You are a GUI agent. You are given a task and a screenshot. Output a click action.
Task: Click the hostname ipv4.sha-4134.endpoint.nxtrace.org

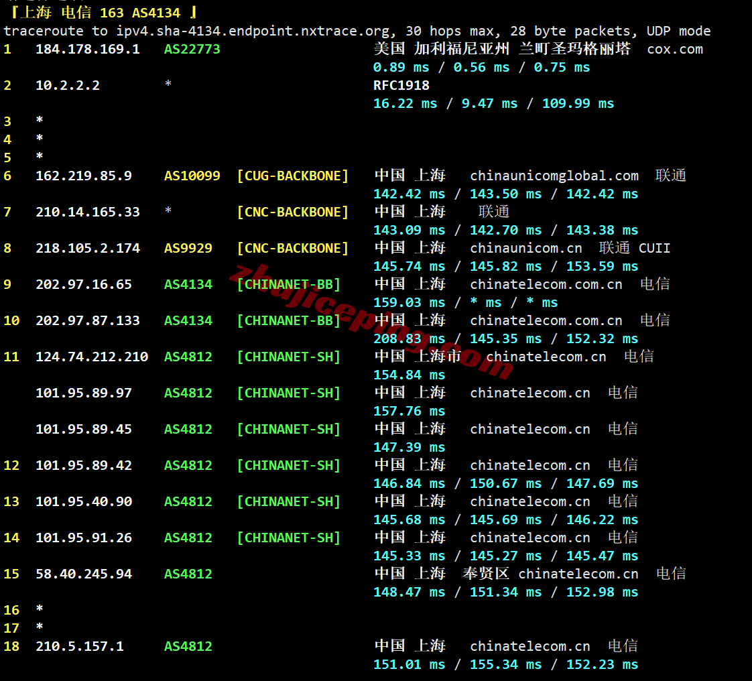[252, 32]
